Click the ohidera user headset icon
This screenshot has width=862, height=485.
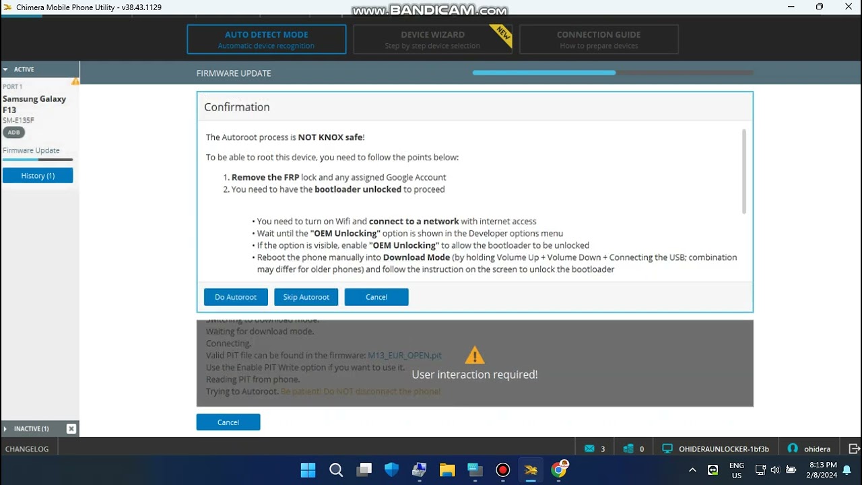point(793,449)
